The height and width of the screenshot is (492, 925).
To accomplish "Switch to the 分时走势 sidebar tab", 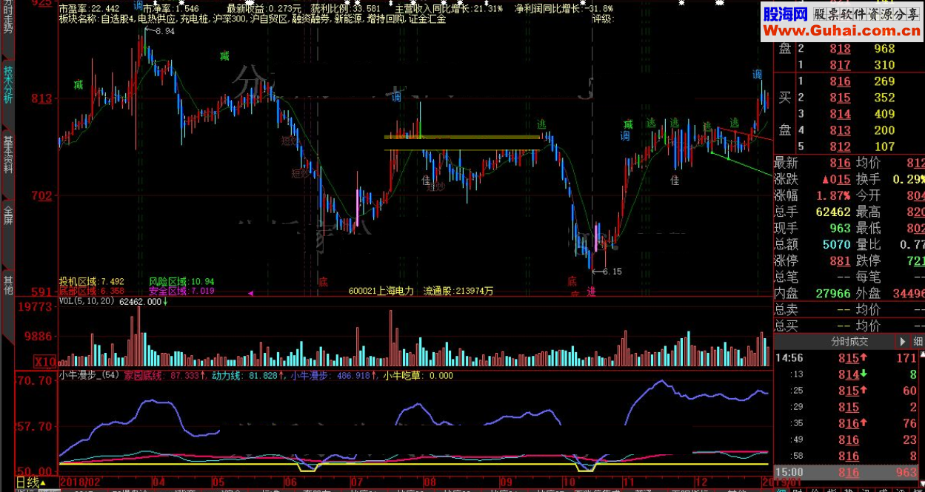I will tap(7, 18).
